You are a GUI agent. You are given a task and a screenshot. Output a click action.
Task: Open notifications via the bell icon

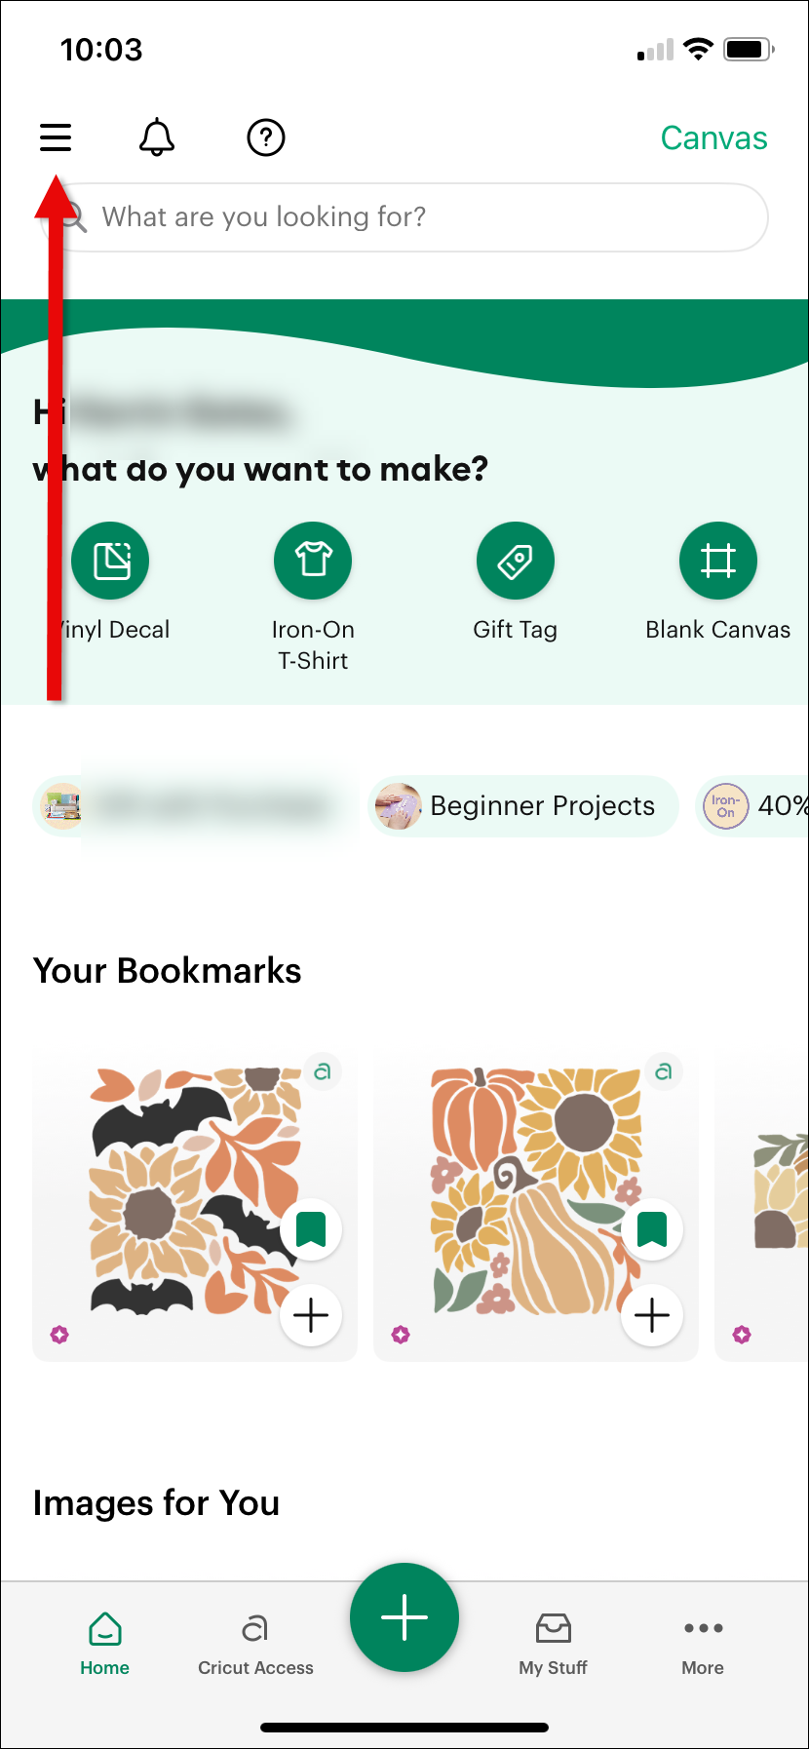pos(157,137)
